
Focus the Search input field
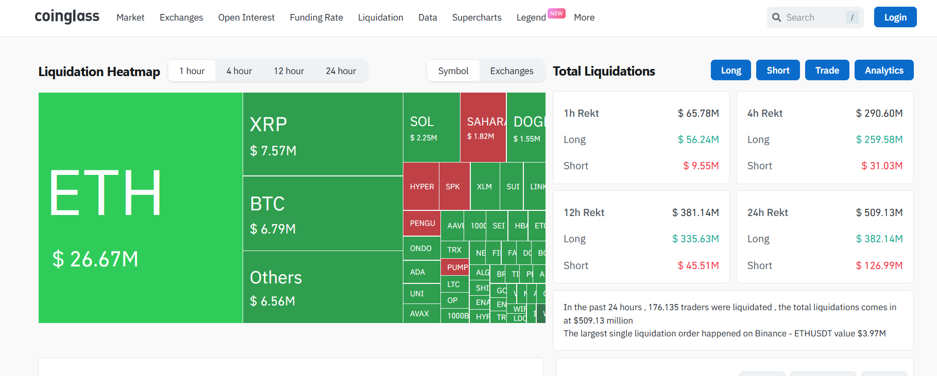pos(815,17)
